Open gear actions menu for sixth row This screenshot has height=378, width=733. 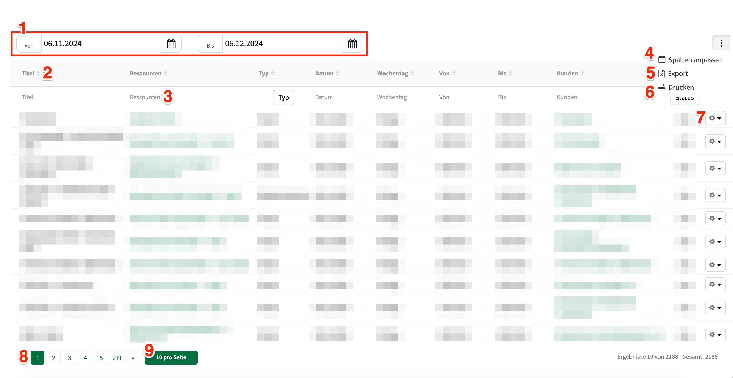[715, 242]
